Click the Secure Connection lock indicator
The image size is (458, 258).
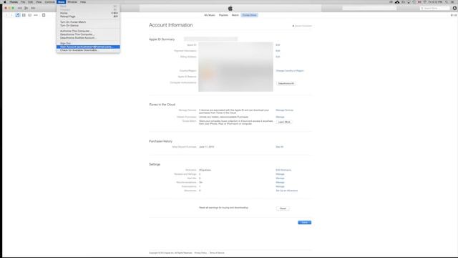302,26
